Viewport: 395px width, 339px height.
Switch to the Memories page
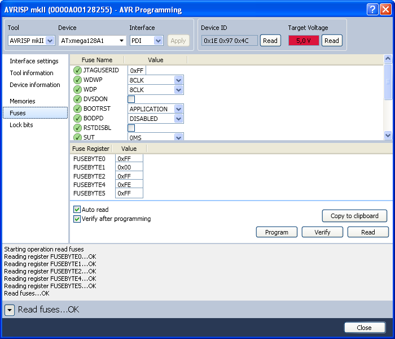tap(23, 101)
